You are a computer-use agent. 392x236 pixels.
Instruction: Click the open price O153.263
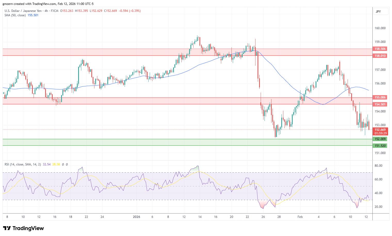coord(67,11)
